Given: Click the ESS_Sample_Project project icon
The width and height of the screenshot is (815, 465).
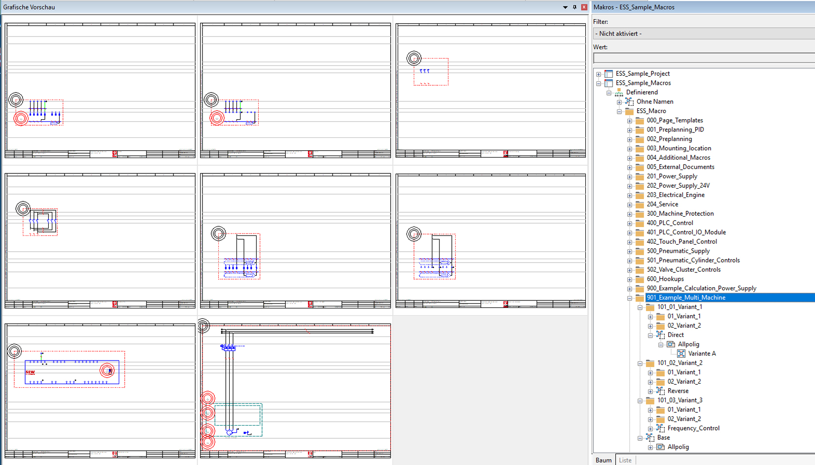Looking at the screenshot, I should click(x=609, y=74).
